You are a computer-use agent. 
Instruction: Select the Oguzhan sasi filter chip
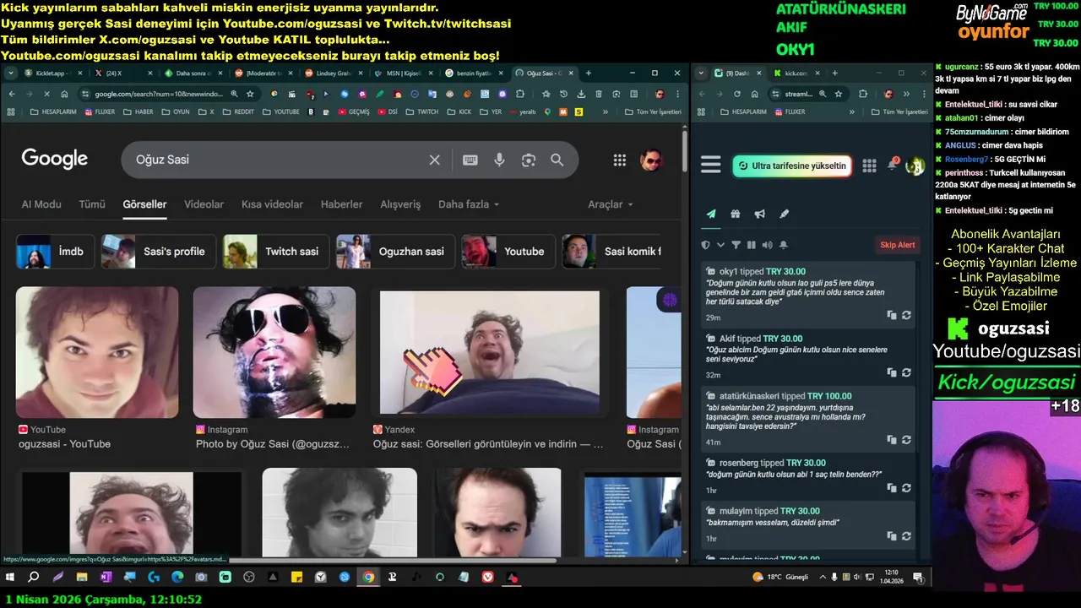click(395, 252)
